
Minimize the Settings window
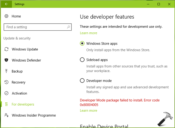pos(148,4)
